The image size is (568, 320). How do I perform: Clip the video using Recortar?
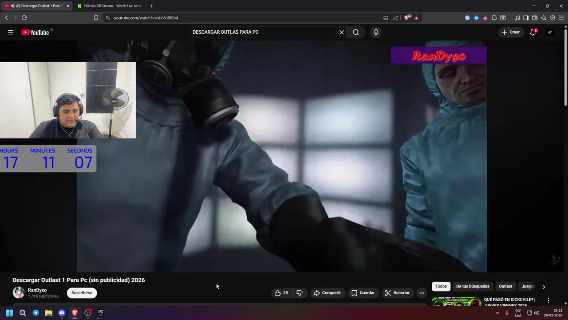[397, 293]
